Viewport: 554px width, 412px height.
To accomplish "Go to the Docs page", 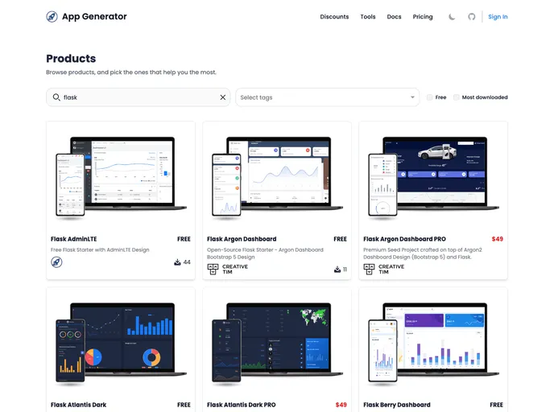I will pyautogui.click(x=394, y=17).
